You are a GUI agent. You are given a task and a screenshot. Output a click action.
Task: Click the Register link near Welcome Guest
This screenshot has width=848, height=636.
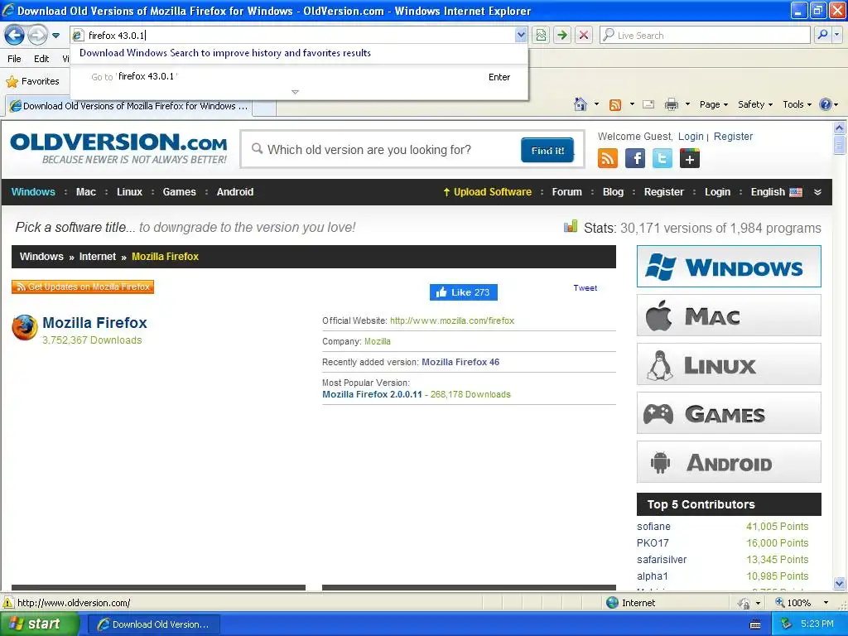click(x=733, y=137)
